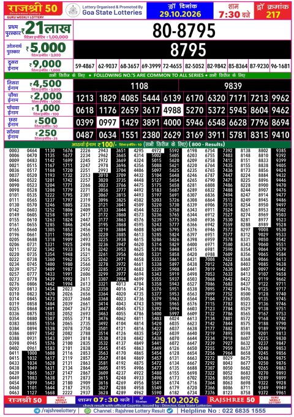The height and width of the screenshot is (417, 294).
Task: Select second prize number 68-3657
Action: [x=129, y=66]
